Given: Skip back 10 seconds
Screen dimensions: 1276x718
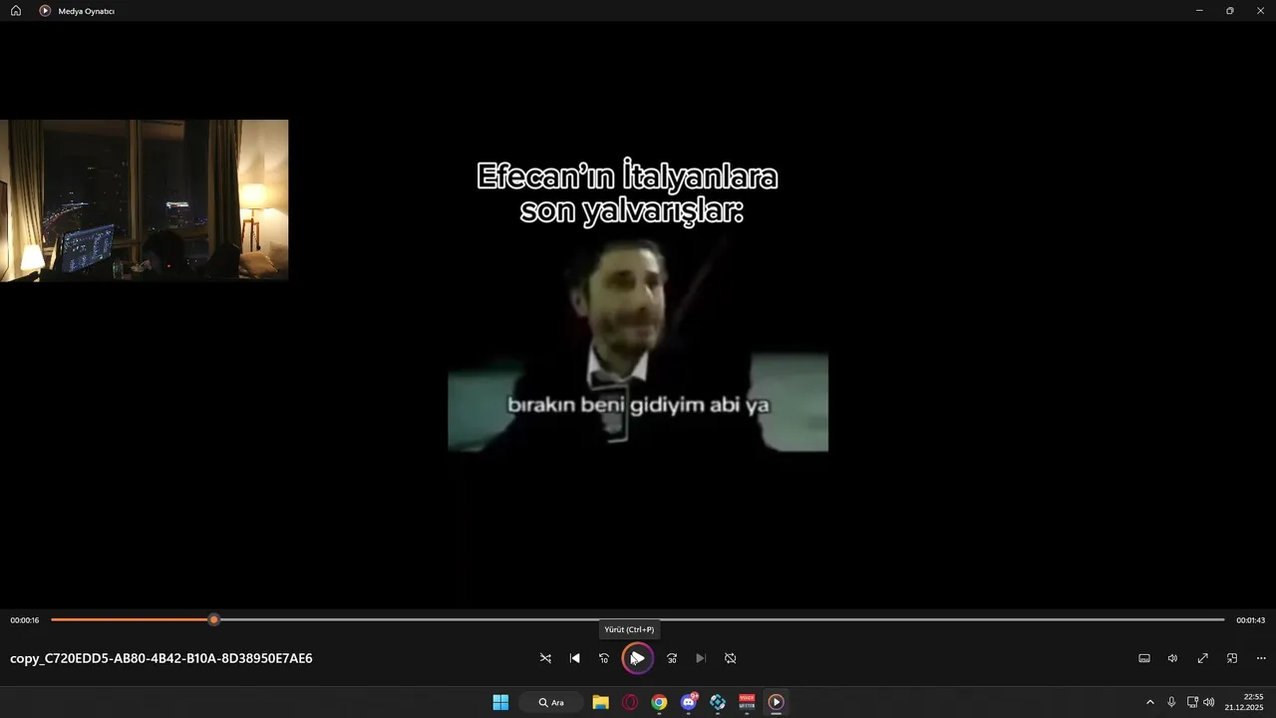Looking at the screenshot, I should [x=603, y=658].
